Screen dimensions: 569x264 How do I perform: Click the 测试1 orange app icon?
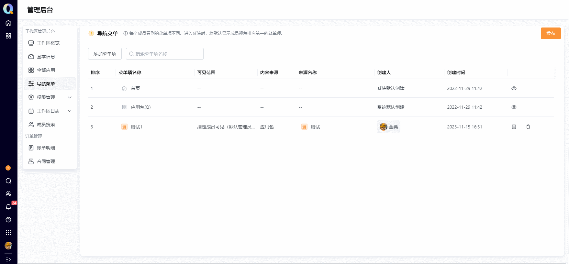(x=124, y=127)
